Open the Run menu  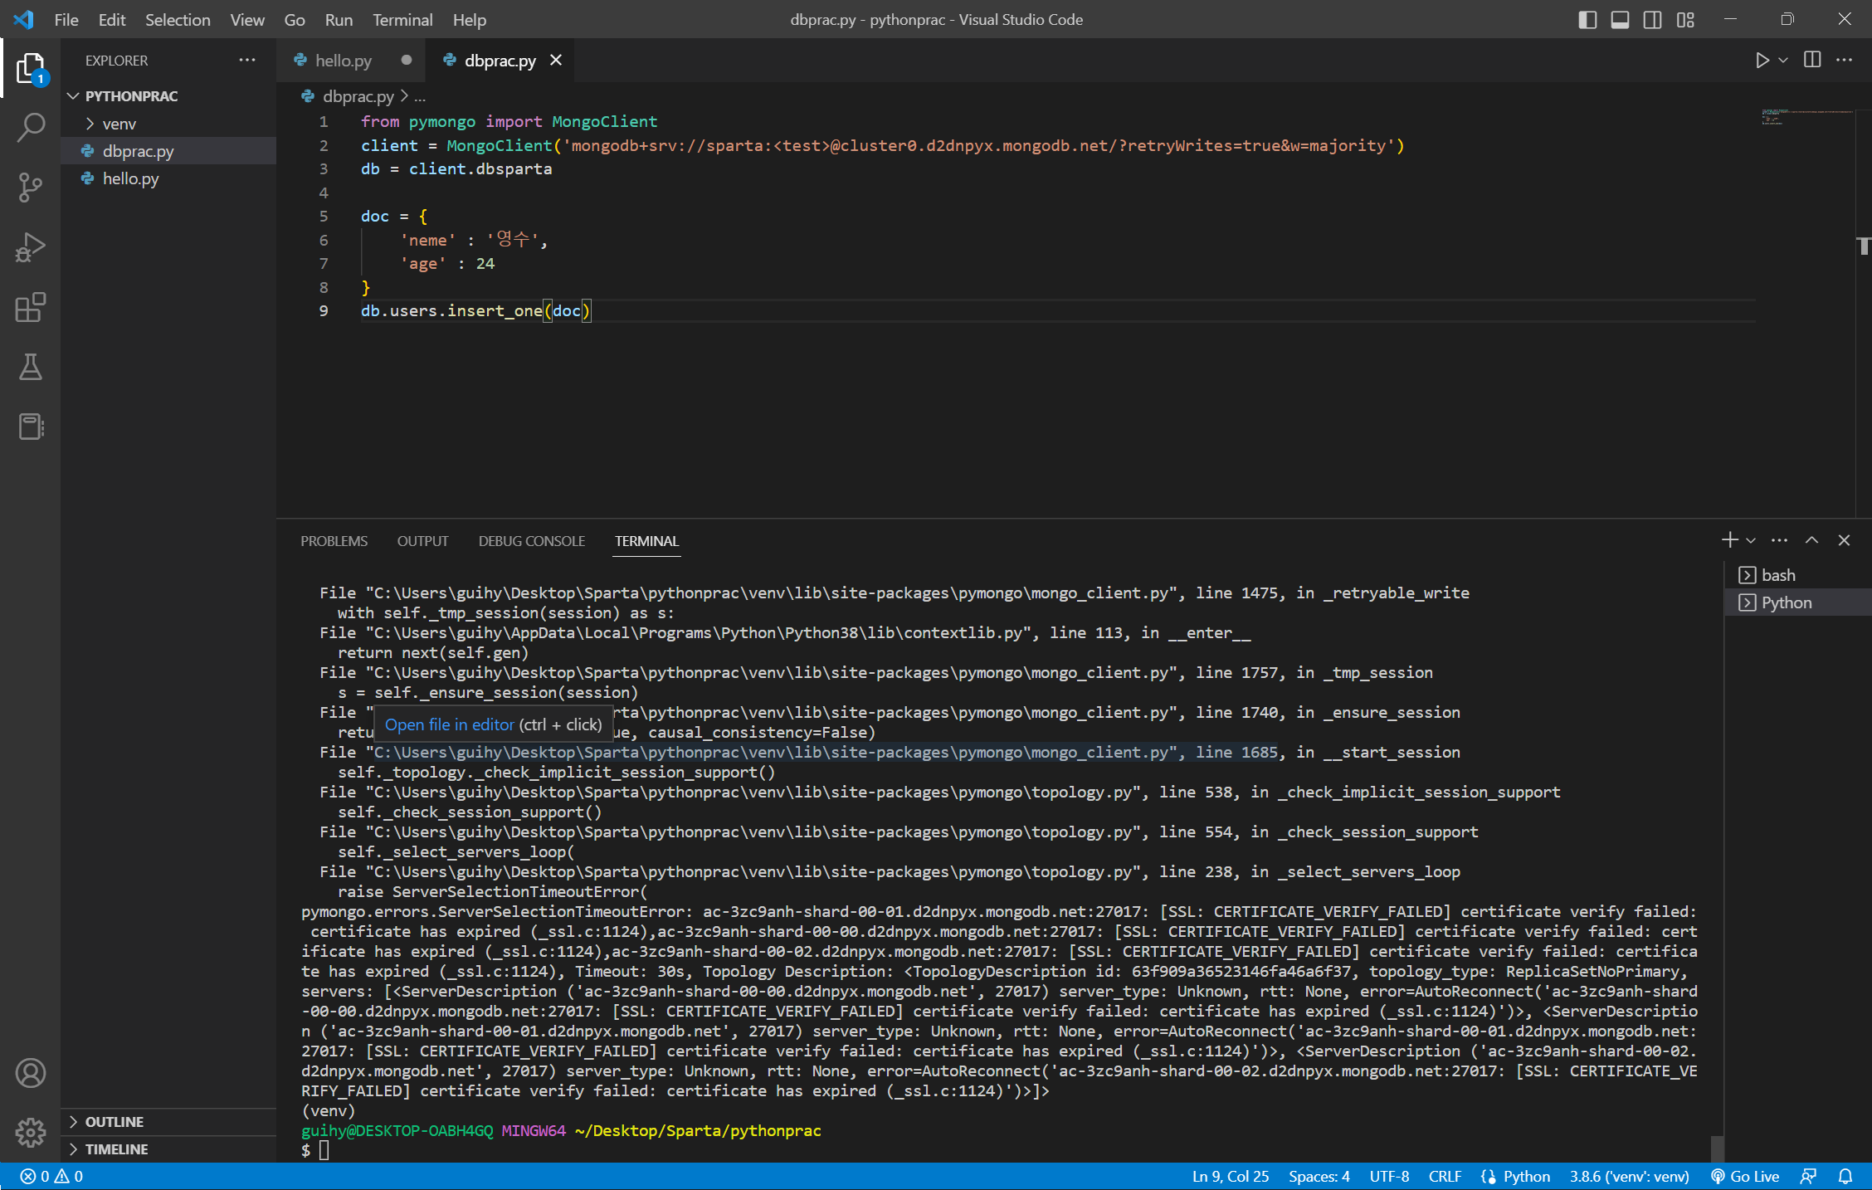point(339,19)
